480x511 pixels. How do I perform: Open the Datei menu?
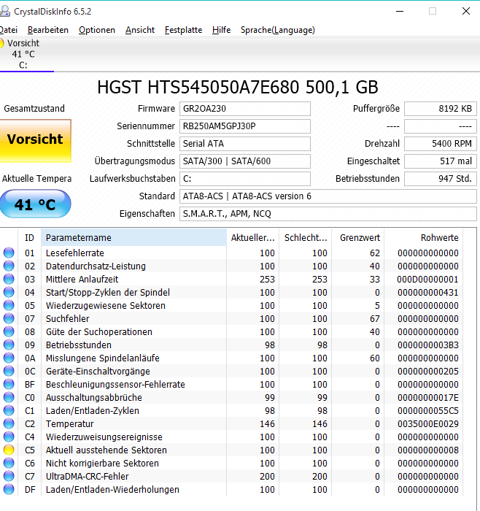tap(9, 30)
